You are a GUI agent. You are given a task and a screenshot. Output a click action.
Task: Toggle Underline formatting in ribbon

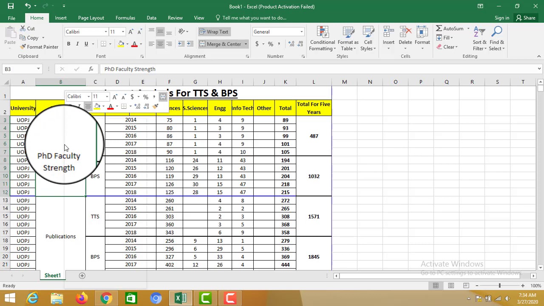click(86, 44)
